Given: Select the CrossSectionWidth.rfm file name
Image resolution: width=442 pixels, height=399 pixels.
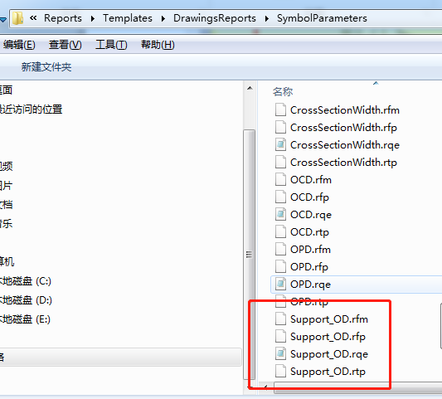Looking at the screenshot, I should (345, 110).
